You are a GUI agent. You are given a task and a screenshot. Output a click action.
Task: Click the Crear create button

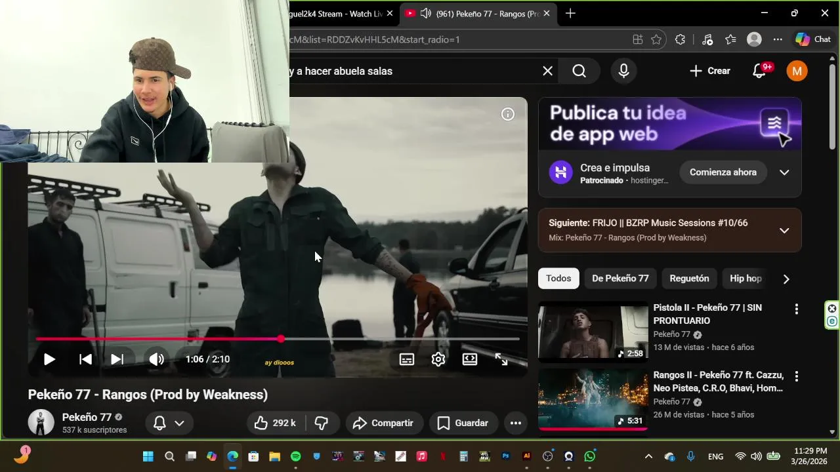[x=710, y=71]
